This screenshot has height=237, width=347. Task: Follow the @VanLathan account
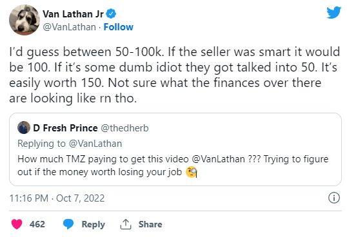(119, 27)
